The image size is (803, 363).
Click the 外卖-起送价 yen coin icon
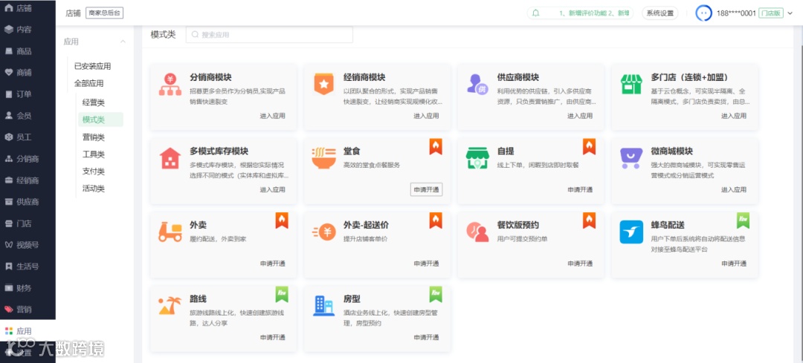[x=323, y=232]
